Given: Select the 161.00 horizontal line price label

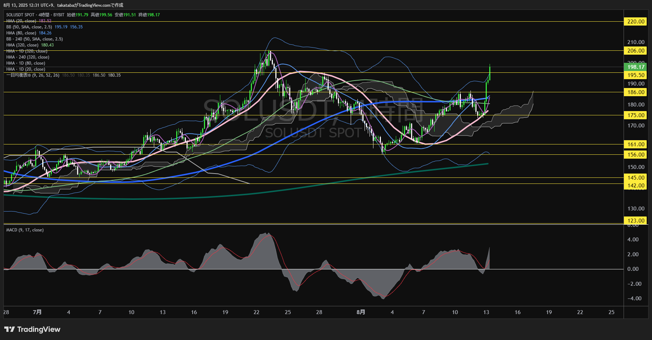Looking at the screenshot, I should (x=636, y=144).
